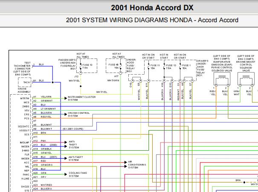
Task: Click the J12 connector label
Action: pyautogui.click(x=76, y=76)
